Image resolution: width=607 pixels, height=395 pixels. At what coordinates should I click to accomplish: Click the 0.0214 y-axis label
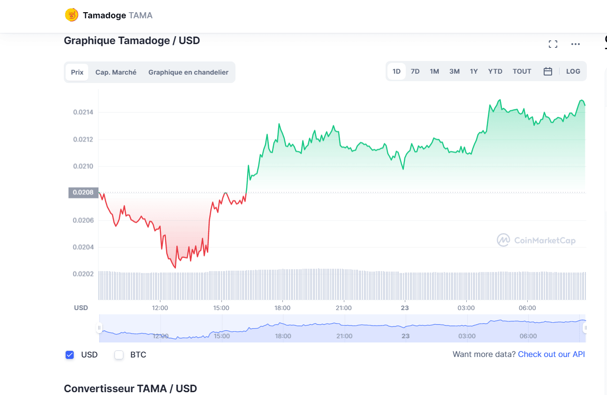coord(83,112)
